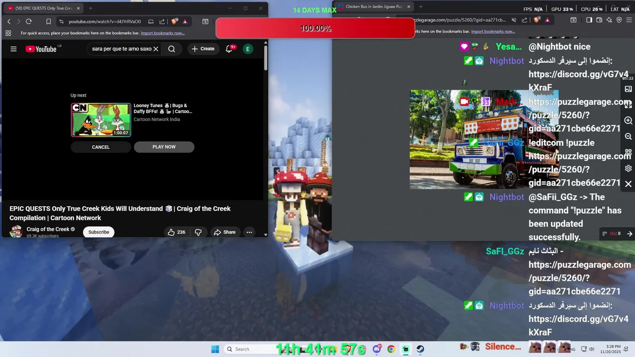Reload the YouTube page
The width and height of the screenshot is (635, 357).
click(29, 21)
